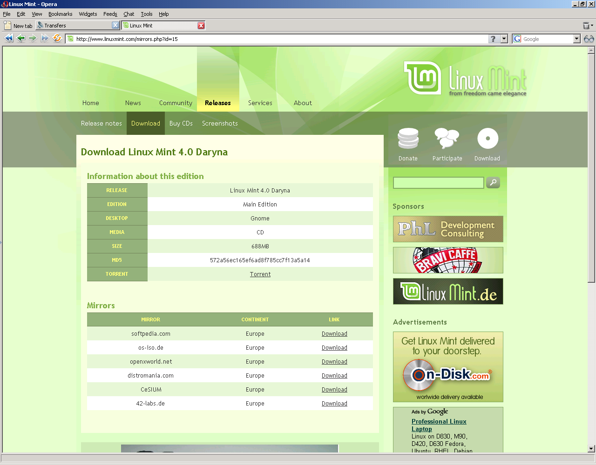This screenshot has height=465, width=596.
Task: Open the closed tabs trash can
Action: pyautogui.click(x=586, y=26)
